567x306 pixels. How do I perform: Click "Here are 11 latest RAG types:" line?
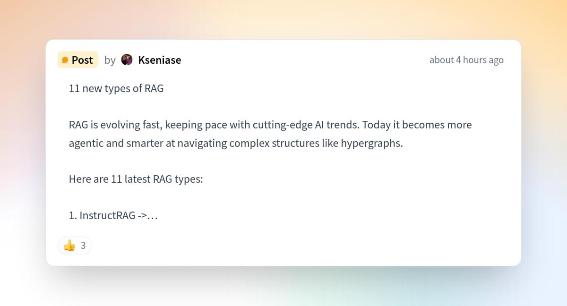click(x=136, y=179)
